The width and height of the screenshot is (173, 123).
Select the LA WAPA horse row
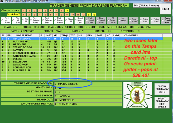click(x=81, y=50)
